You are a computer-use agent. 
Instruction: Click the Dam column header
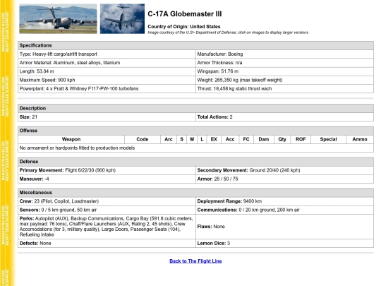(264, 139)
